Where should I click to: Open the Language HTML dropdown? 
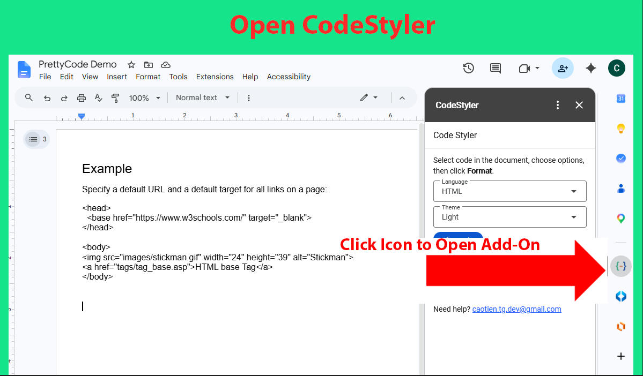(509, 191)
